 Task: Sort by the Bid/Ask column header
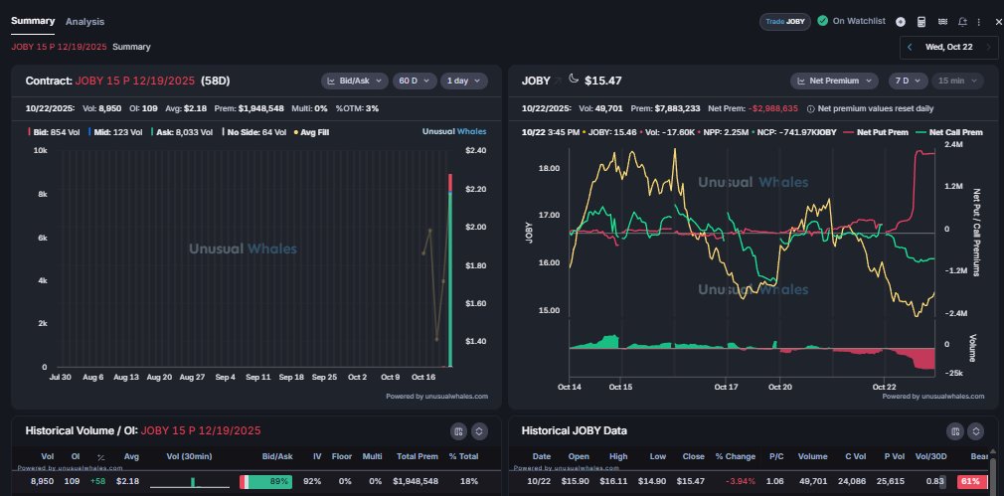click(277, 457)
